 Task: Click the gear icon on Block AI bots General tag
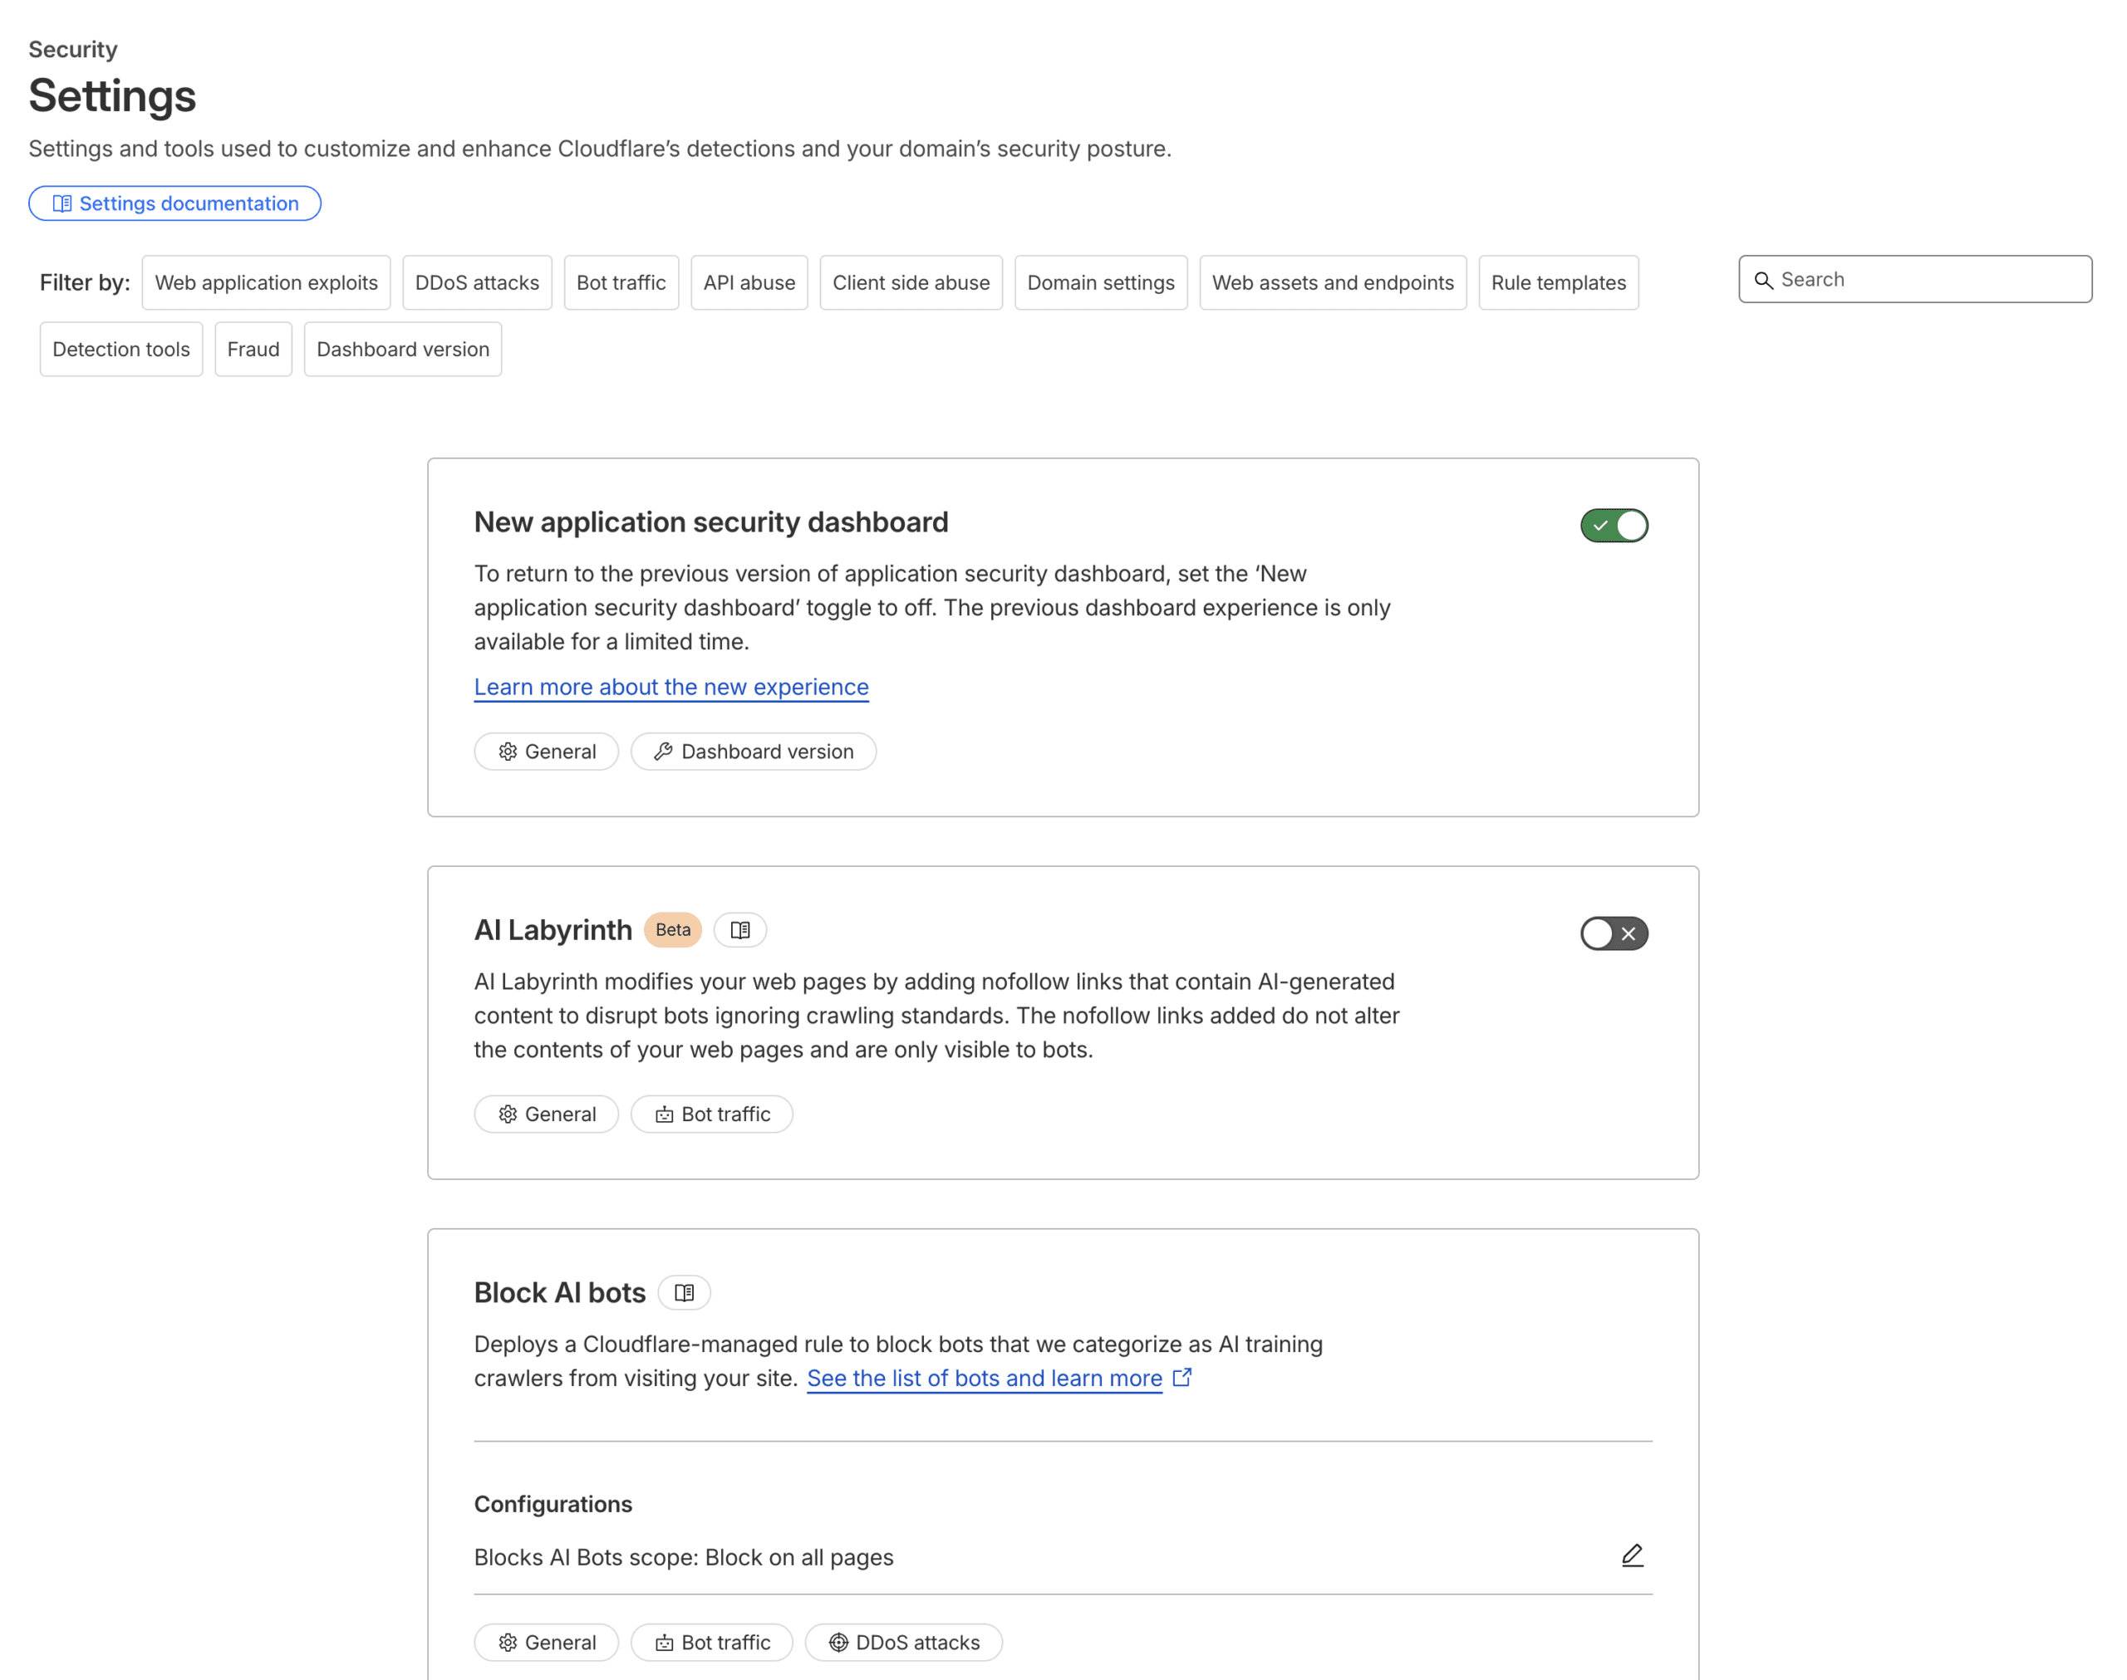click(508, 1642)
